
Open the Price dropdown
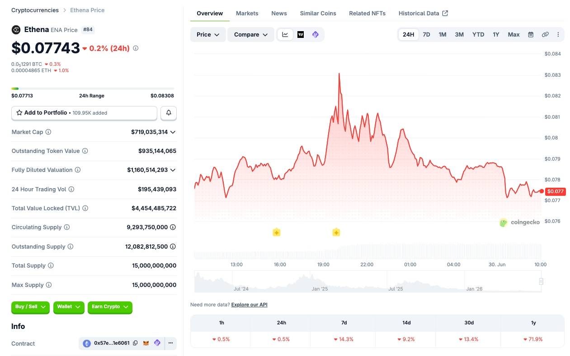(208, 35)
